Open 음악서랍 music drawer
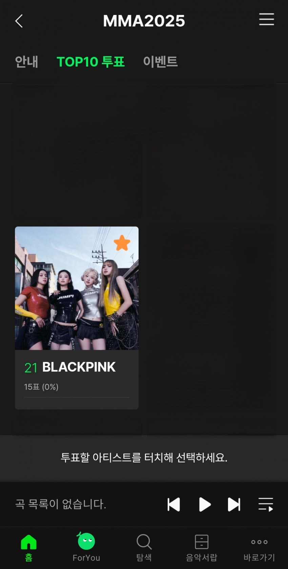 pos(202,548)
